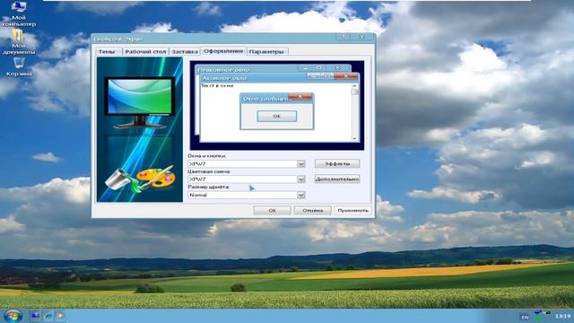Click the Дополнительно button

point(337,179)
